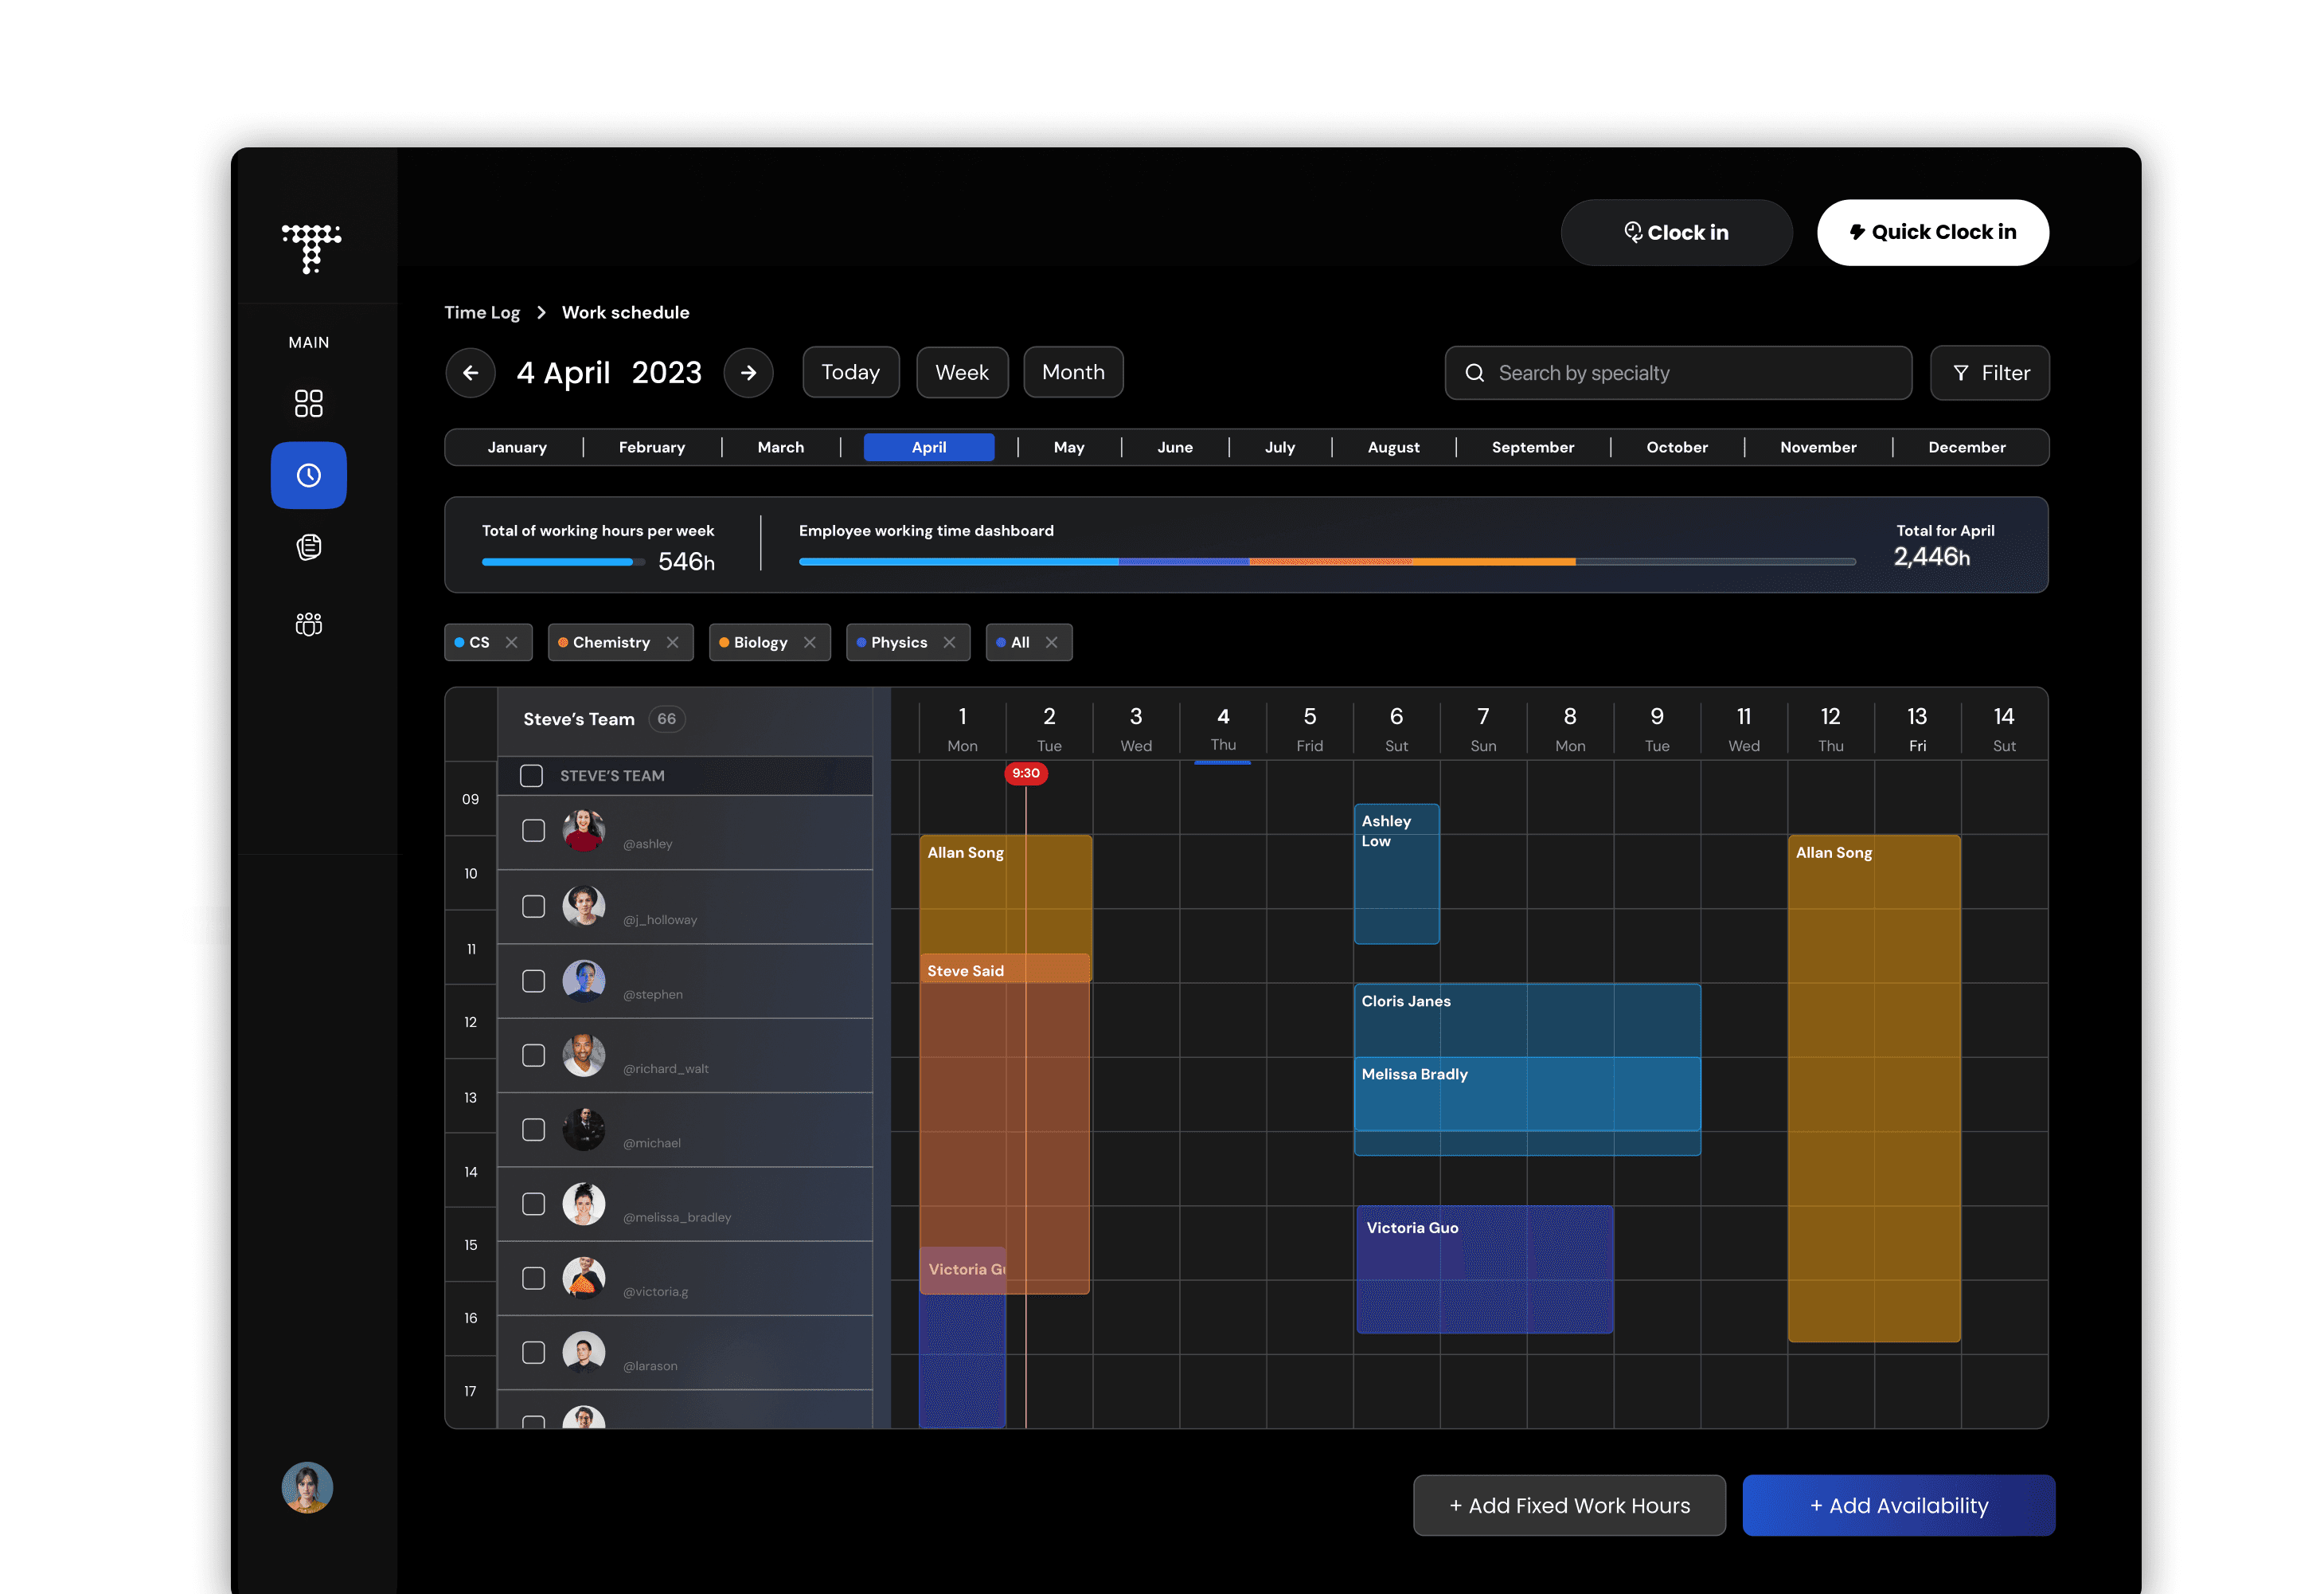Click the Search by specialty field

pos(1678,374)
